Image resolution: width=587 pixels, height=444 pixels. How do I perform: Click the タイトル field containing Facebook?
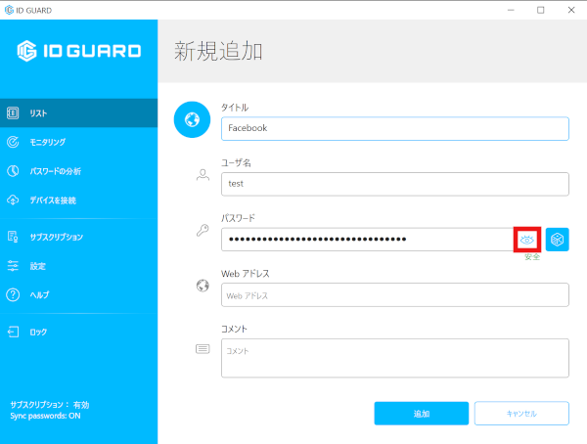[x=395, y=129]
